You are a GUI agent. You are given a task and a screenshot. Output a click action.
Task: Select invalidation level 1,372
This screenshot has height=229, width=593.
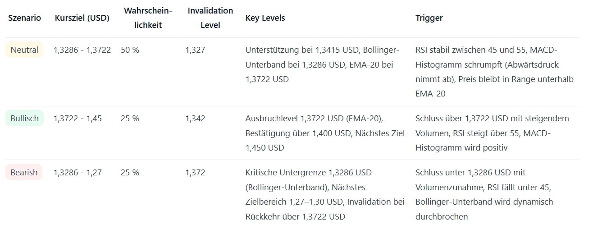[195, 173]
